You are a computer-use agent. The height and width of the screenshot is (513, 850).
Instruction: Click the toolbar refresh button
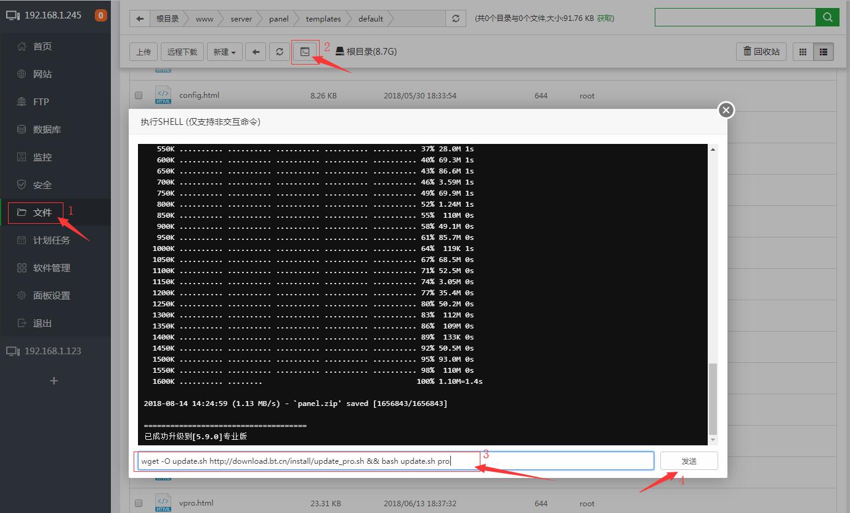pyautogui.click(x=280, y=52)
